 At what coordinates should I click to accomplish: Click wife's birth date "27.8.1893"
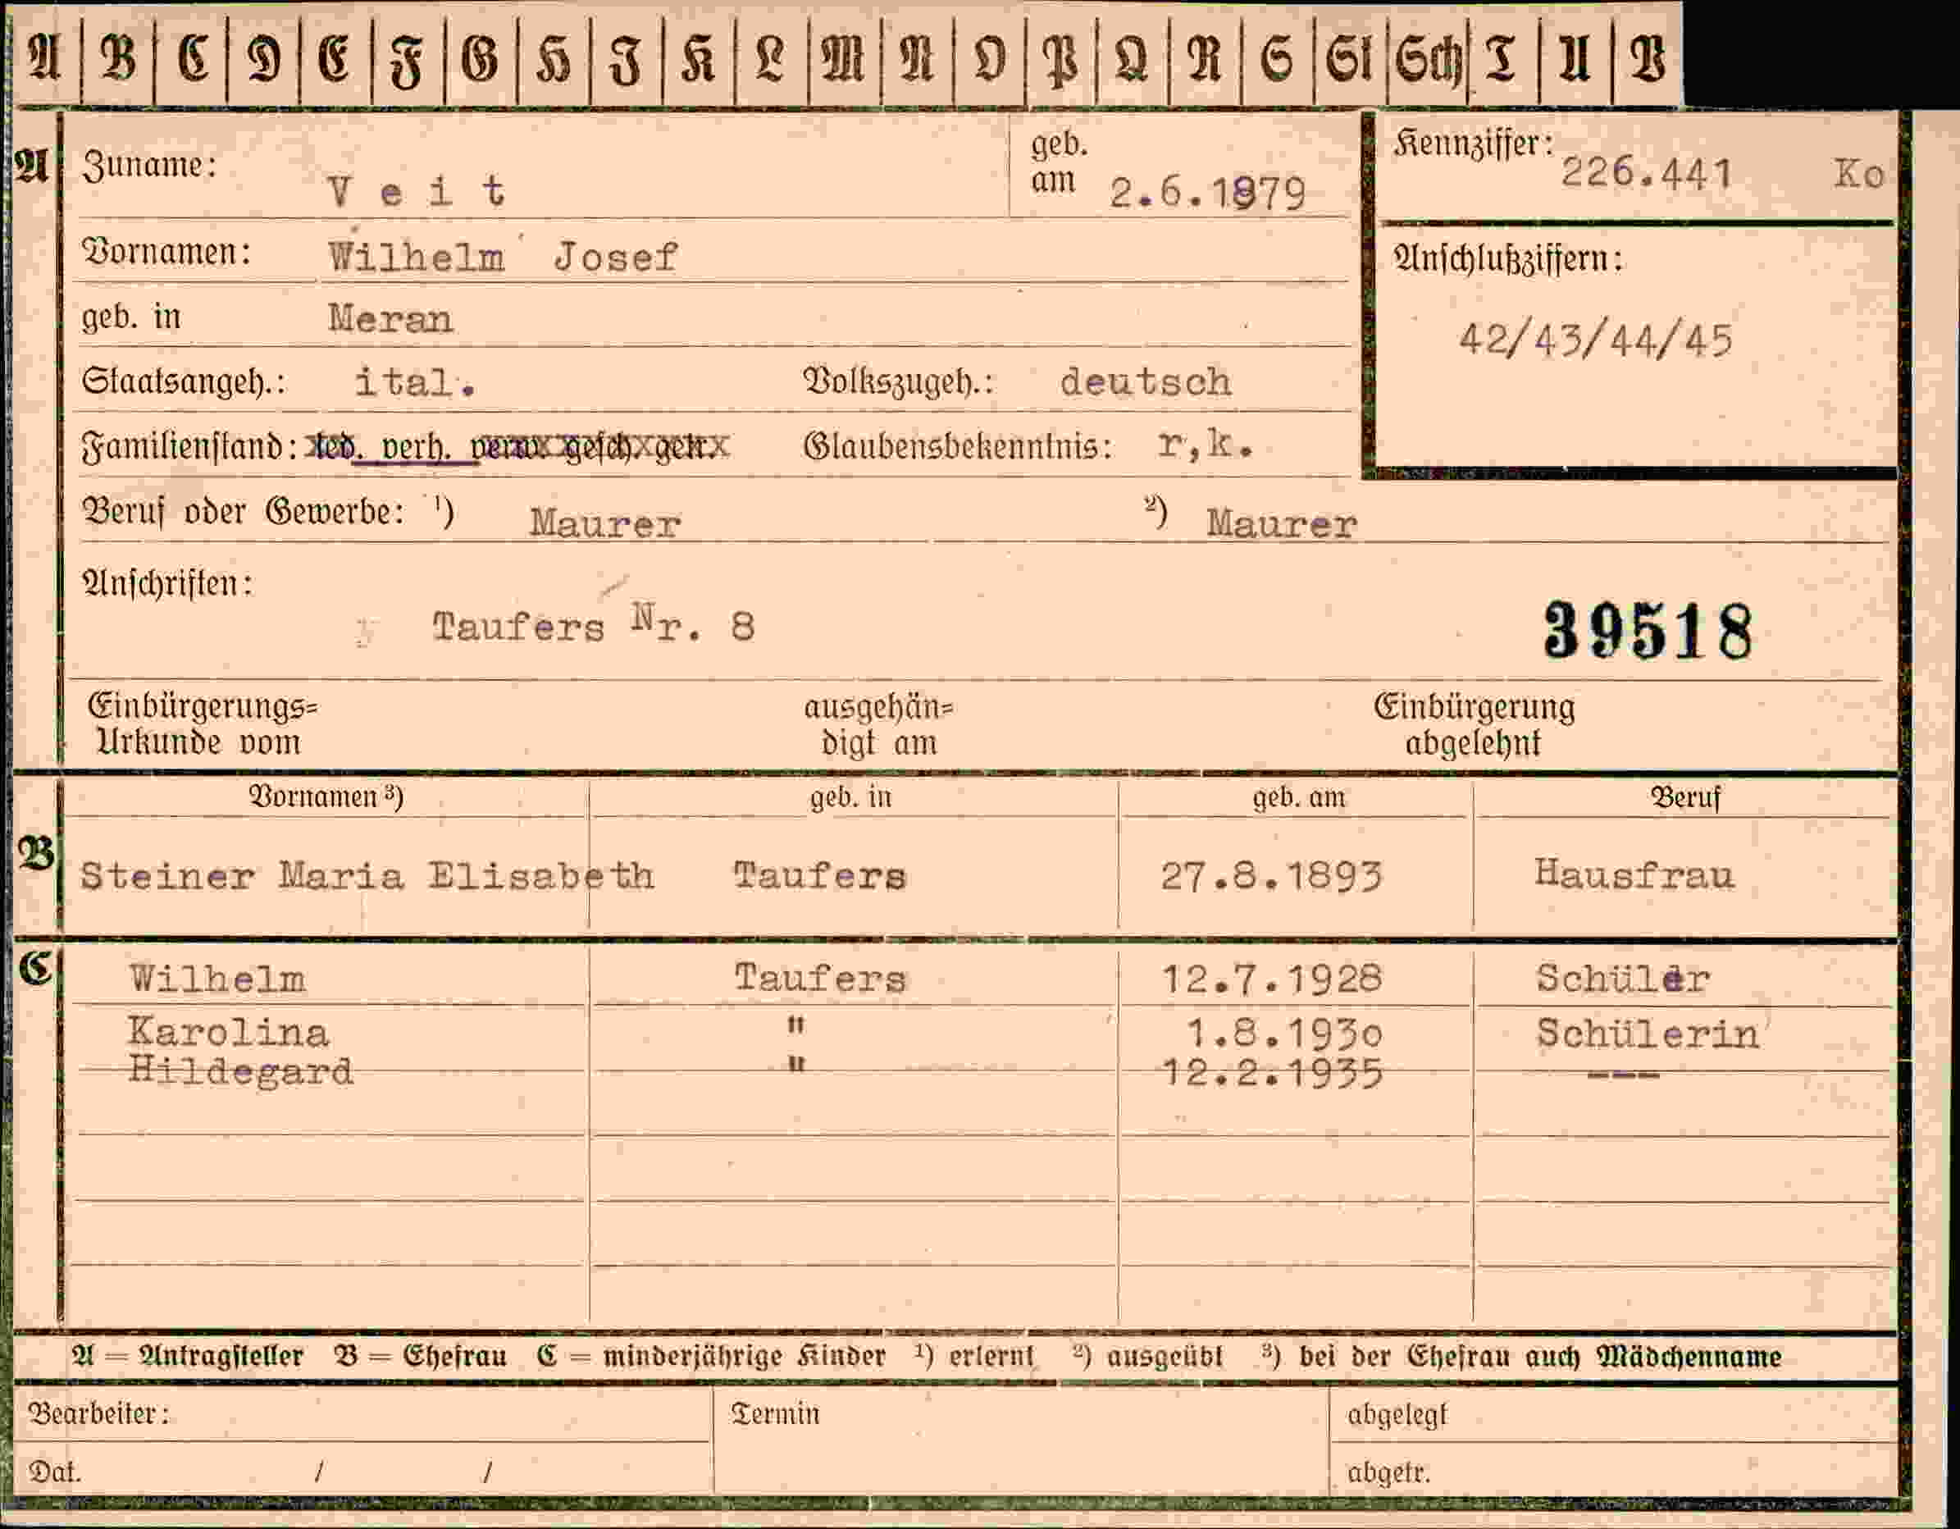[x=1272, y=876]
